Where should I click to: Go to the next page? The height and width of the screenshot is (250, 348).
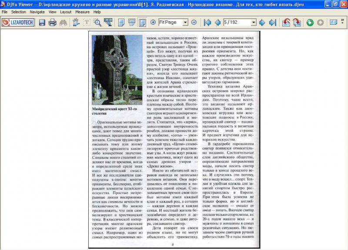[x=262, y=23]
